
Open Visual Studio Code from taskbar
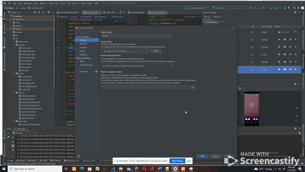[x=113, y=169]
